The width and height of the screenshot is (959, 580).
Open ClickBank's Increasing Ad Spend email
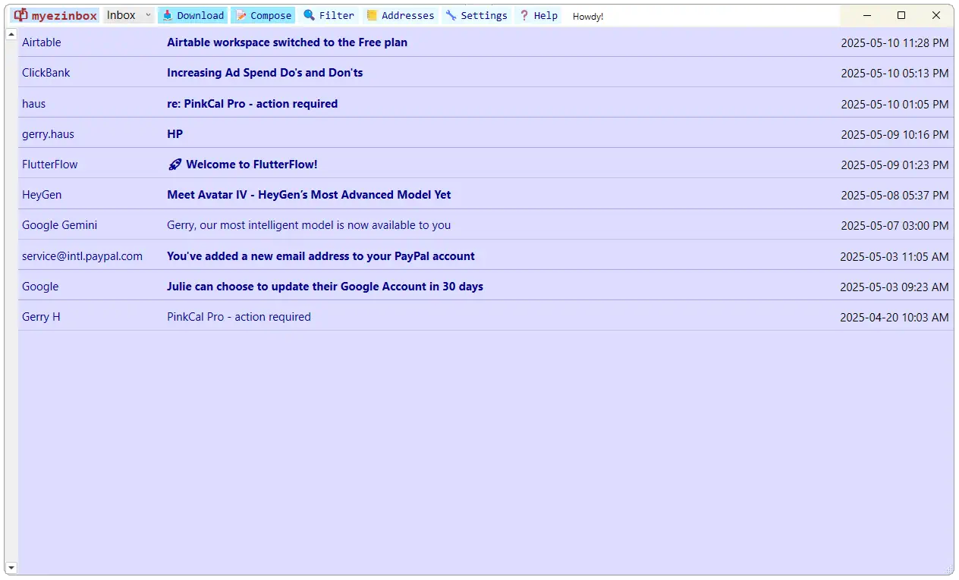tap(265, 73)
